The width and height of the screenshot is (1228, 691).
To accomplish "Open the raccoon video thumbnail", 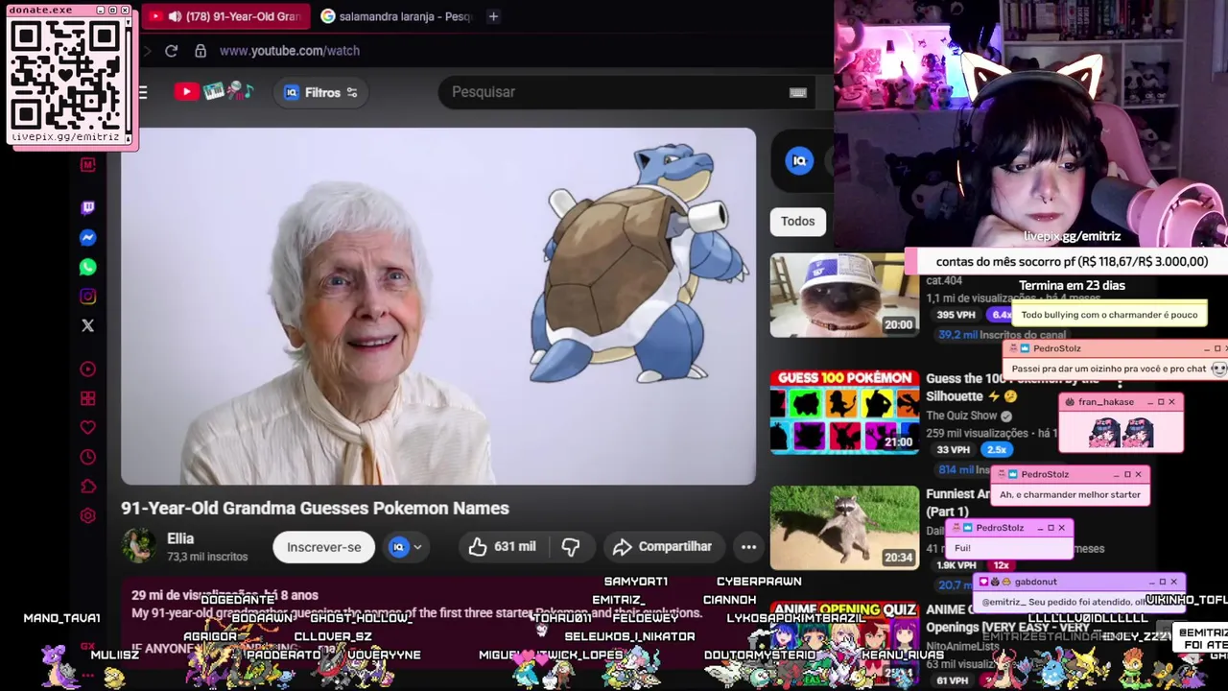I will coord(844,528).
